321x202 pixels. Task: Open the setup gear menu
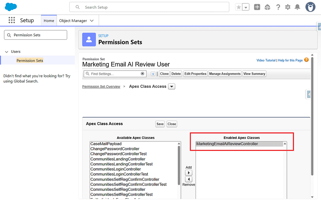tap(288, 8)
